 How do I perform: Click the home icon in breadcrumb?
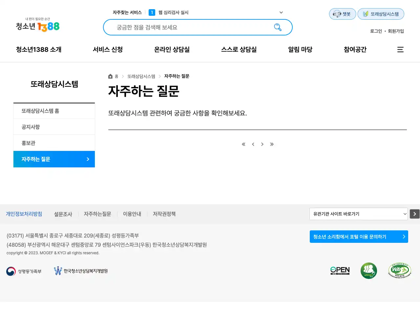coord(111,76)
